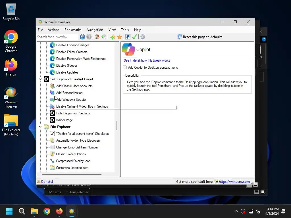Click the muted volume tray icon
Screen dimensions: 291x218
coord(258,211)
